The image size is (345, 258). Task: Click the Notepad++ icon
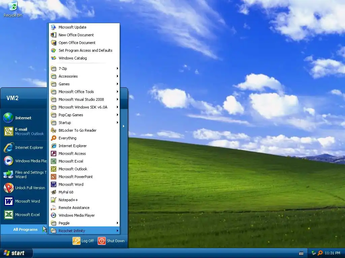point(54,200)
